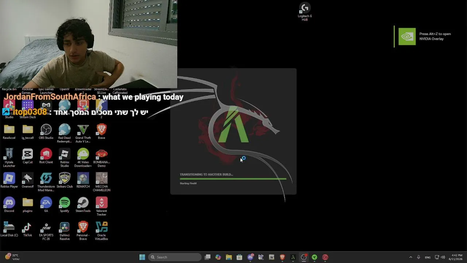Screen dimensions: 467x263
Task: Launch the REMATCH desktop shortcut
Action: coord(83,181)
